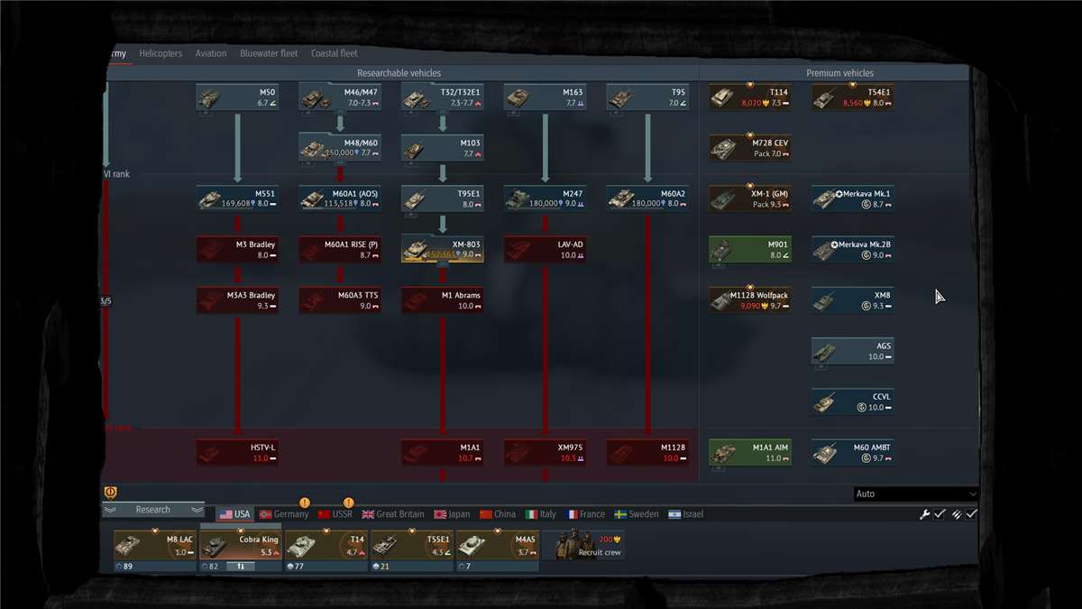Select the locked M3A3 Bradley card
Image resolution: width=1082 pixels, height=609 pixels.
click(237, 300)
